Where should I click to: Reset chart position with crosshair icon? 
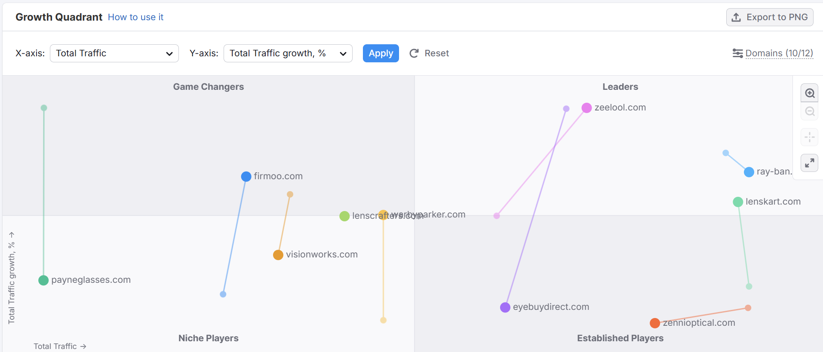coord(810,137)
